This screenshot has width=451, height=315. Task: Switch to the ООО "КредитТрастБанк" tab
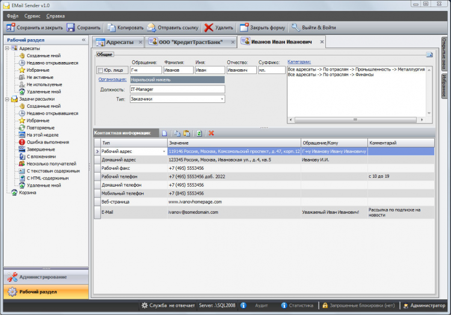(190, 42)
